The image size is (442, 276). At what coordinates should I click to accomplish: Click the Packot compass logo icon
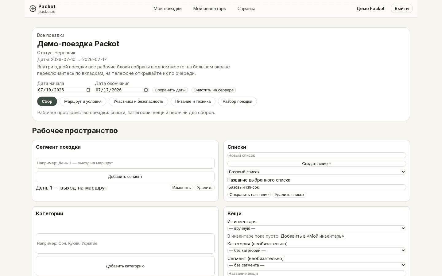[33, 9]
